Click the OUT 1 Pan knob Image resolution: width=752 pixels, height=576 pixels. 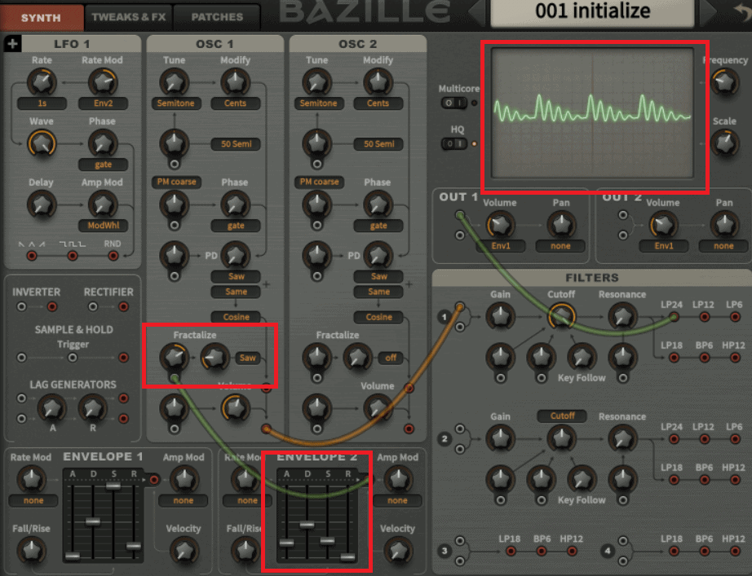tap(560, 223)
